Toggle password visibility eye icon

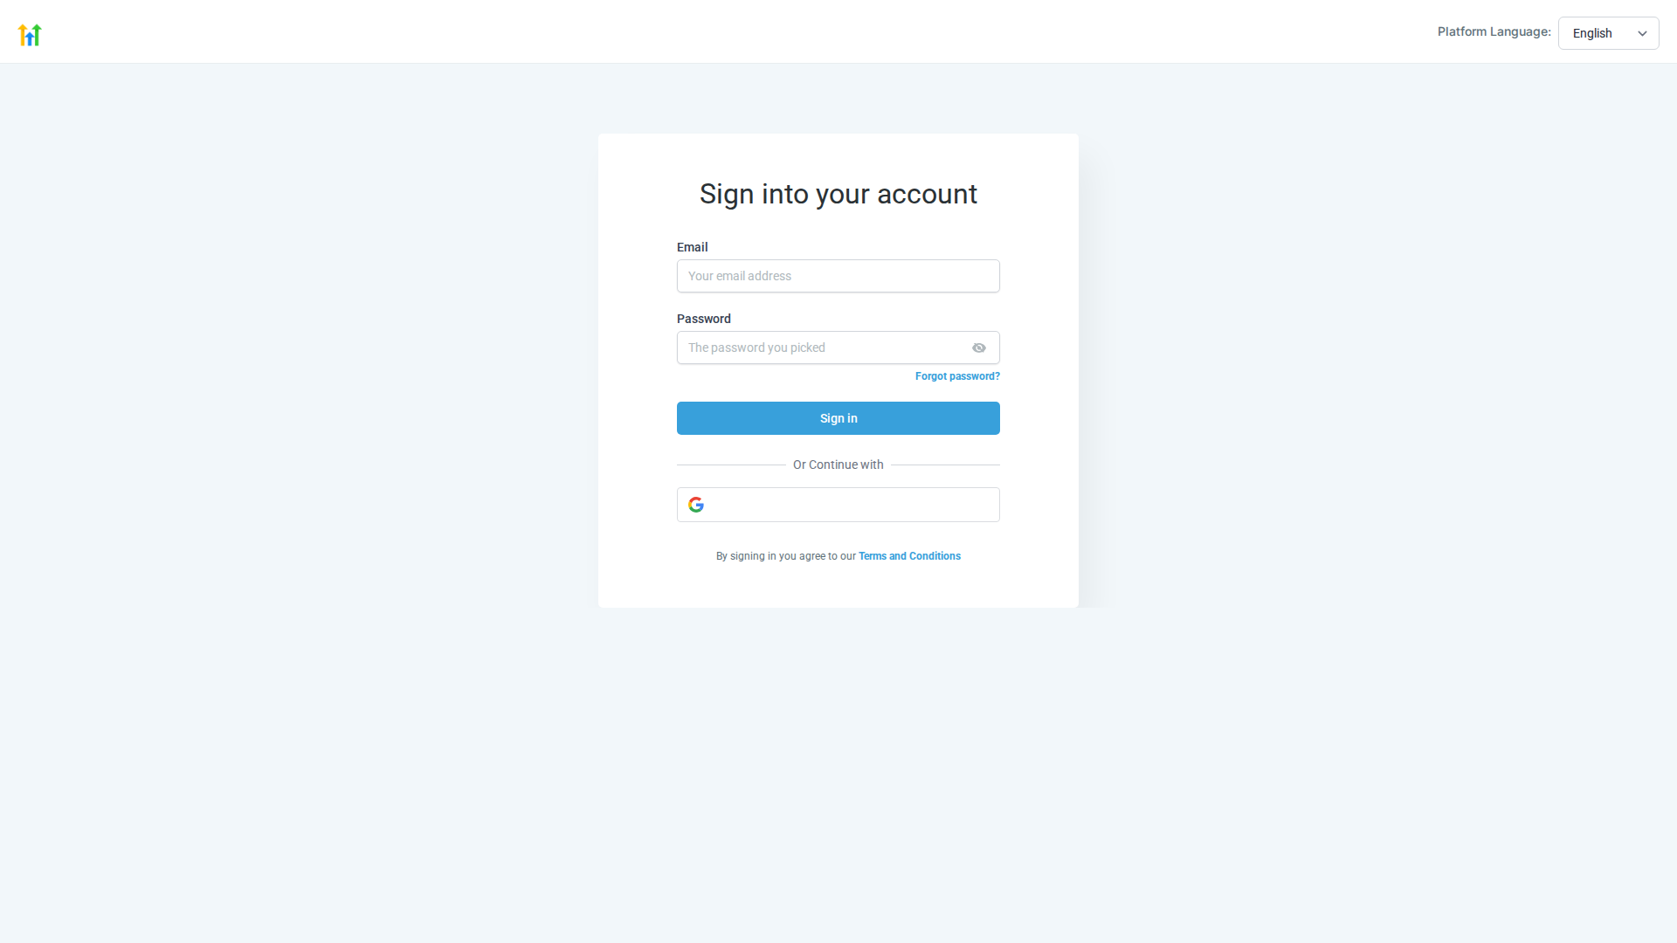979,348
